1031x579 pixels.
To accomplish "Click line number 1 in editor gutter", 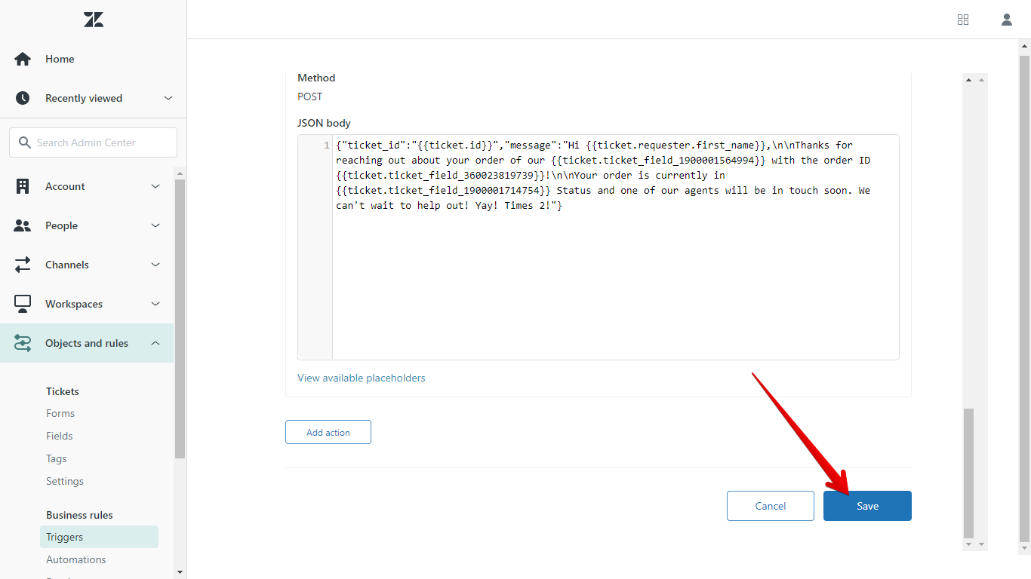I will 326,145.
